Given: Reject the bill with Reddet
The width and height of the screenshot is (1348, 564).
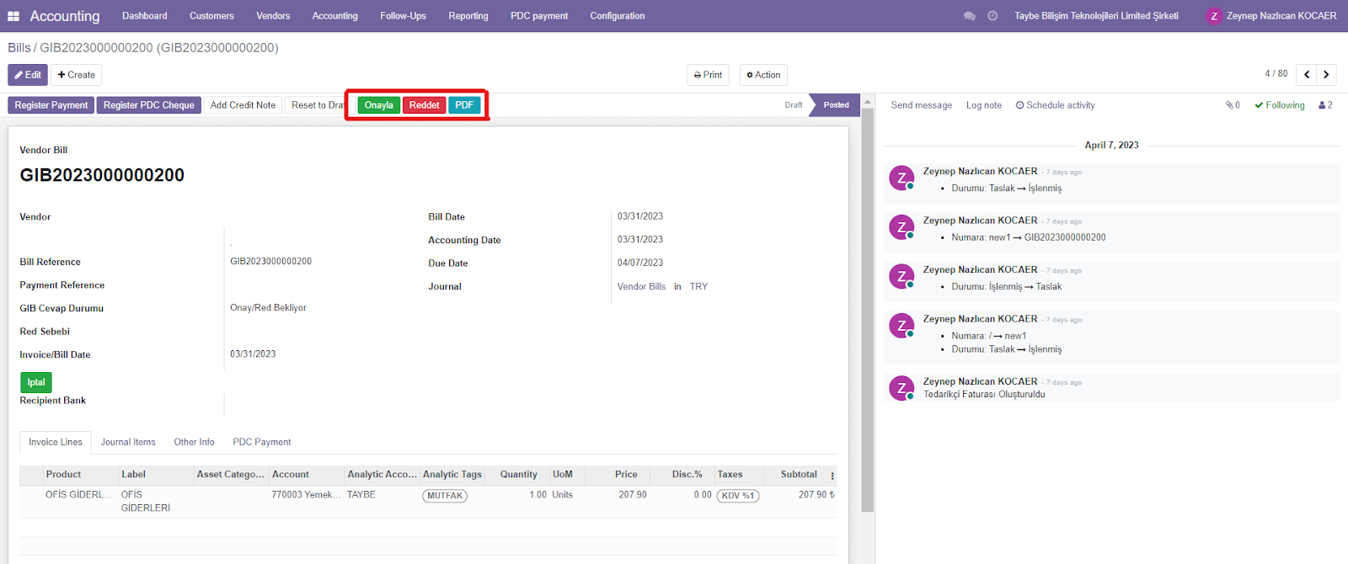Looking at the screenshot, I should 425,105.
